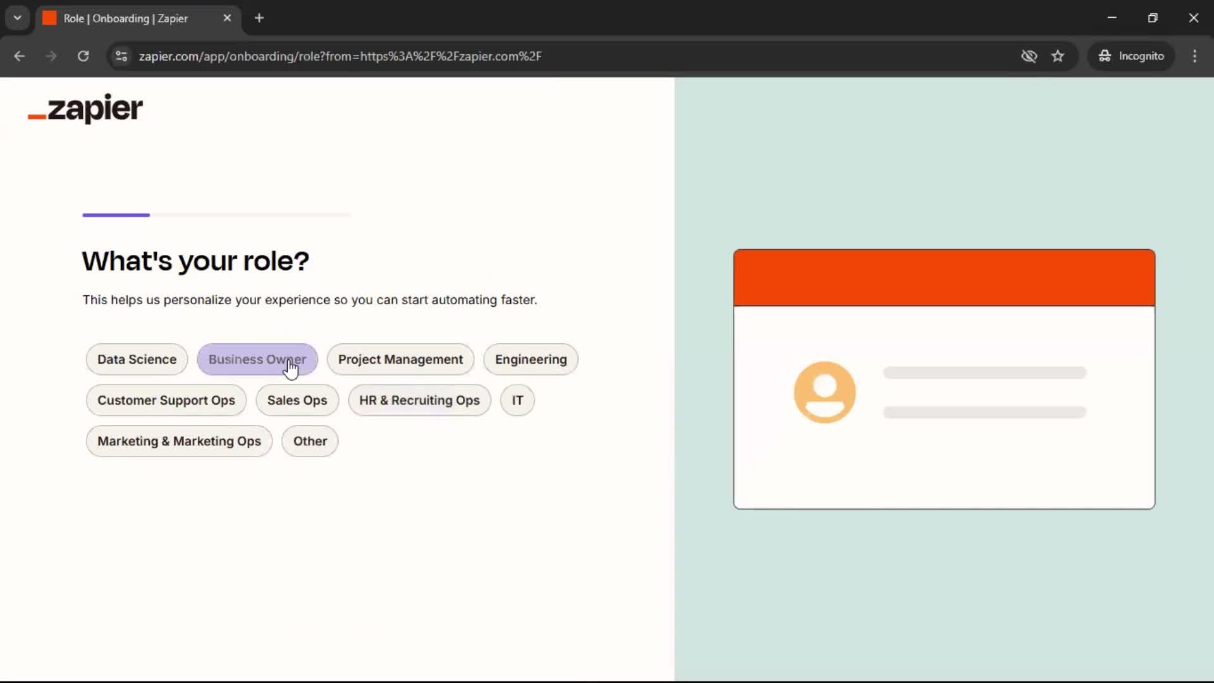Minimize the browser window
Image resolution: width=1214 pixels, height=683 pixels.
click(1112, 18)
